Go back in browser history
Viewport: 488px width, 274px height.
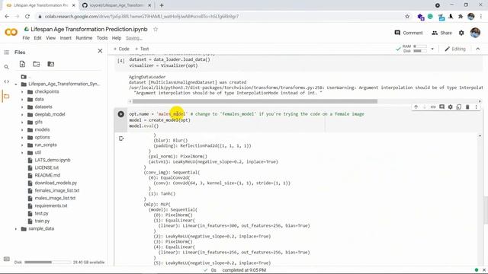click(7, 16)
